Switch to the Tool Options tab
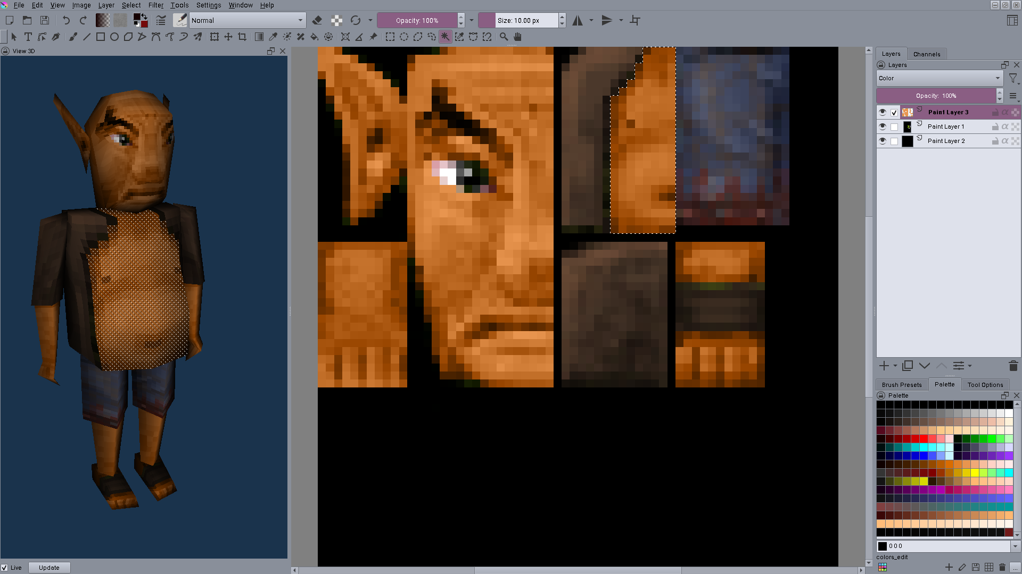This screenshot has width=1022, height=574. 985,385
